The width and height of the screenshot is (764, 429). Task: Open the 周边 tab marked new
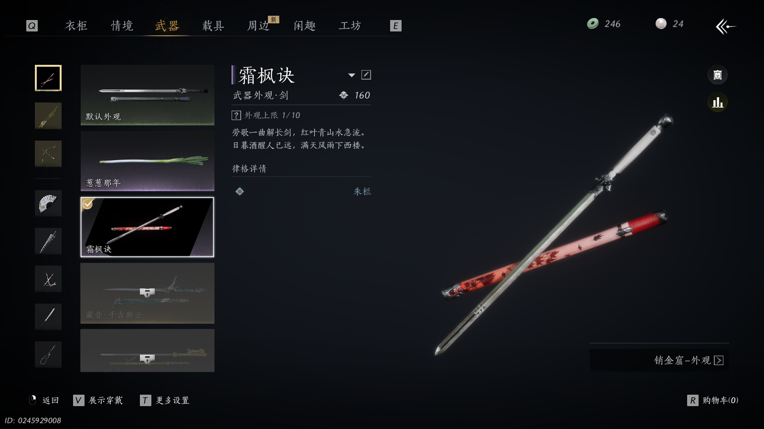(x=258, y=26)
